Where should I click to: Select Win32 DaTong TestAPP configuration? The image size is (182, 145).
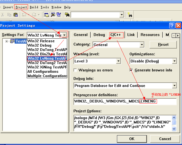click(x=47, y=50)
